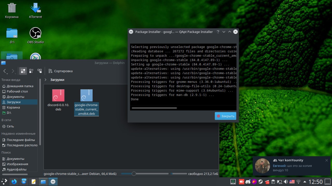The width and height of the screenshot is (332, 186).
Task: Click the show desktop button
Action: [328, 182]
